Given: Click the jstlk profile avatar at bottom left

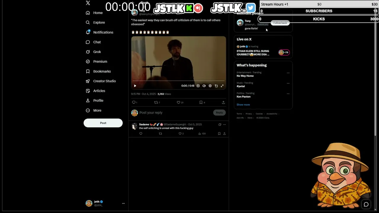Looking at the screenshot, I should [89, 203].
